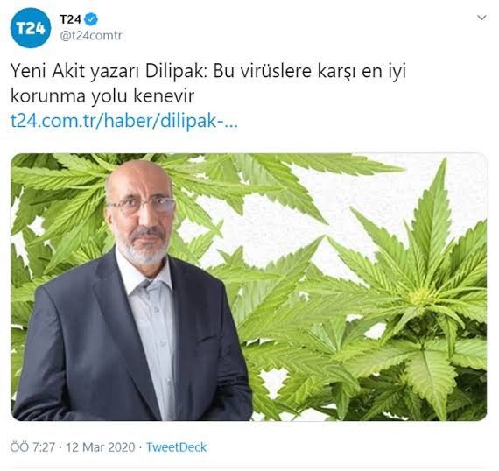Click the 12 Mar 2020 date
The height and width of the screenshot is (471, 499).
point(101,447)
